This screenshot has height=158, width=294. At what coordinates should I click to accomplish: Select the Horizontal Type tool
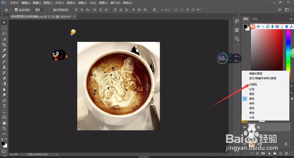tap(4, 106)
